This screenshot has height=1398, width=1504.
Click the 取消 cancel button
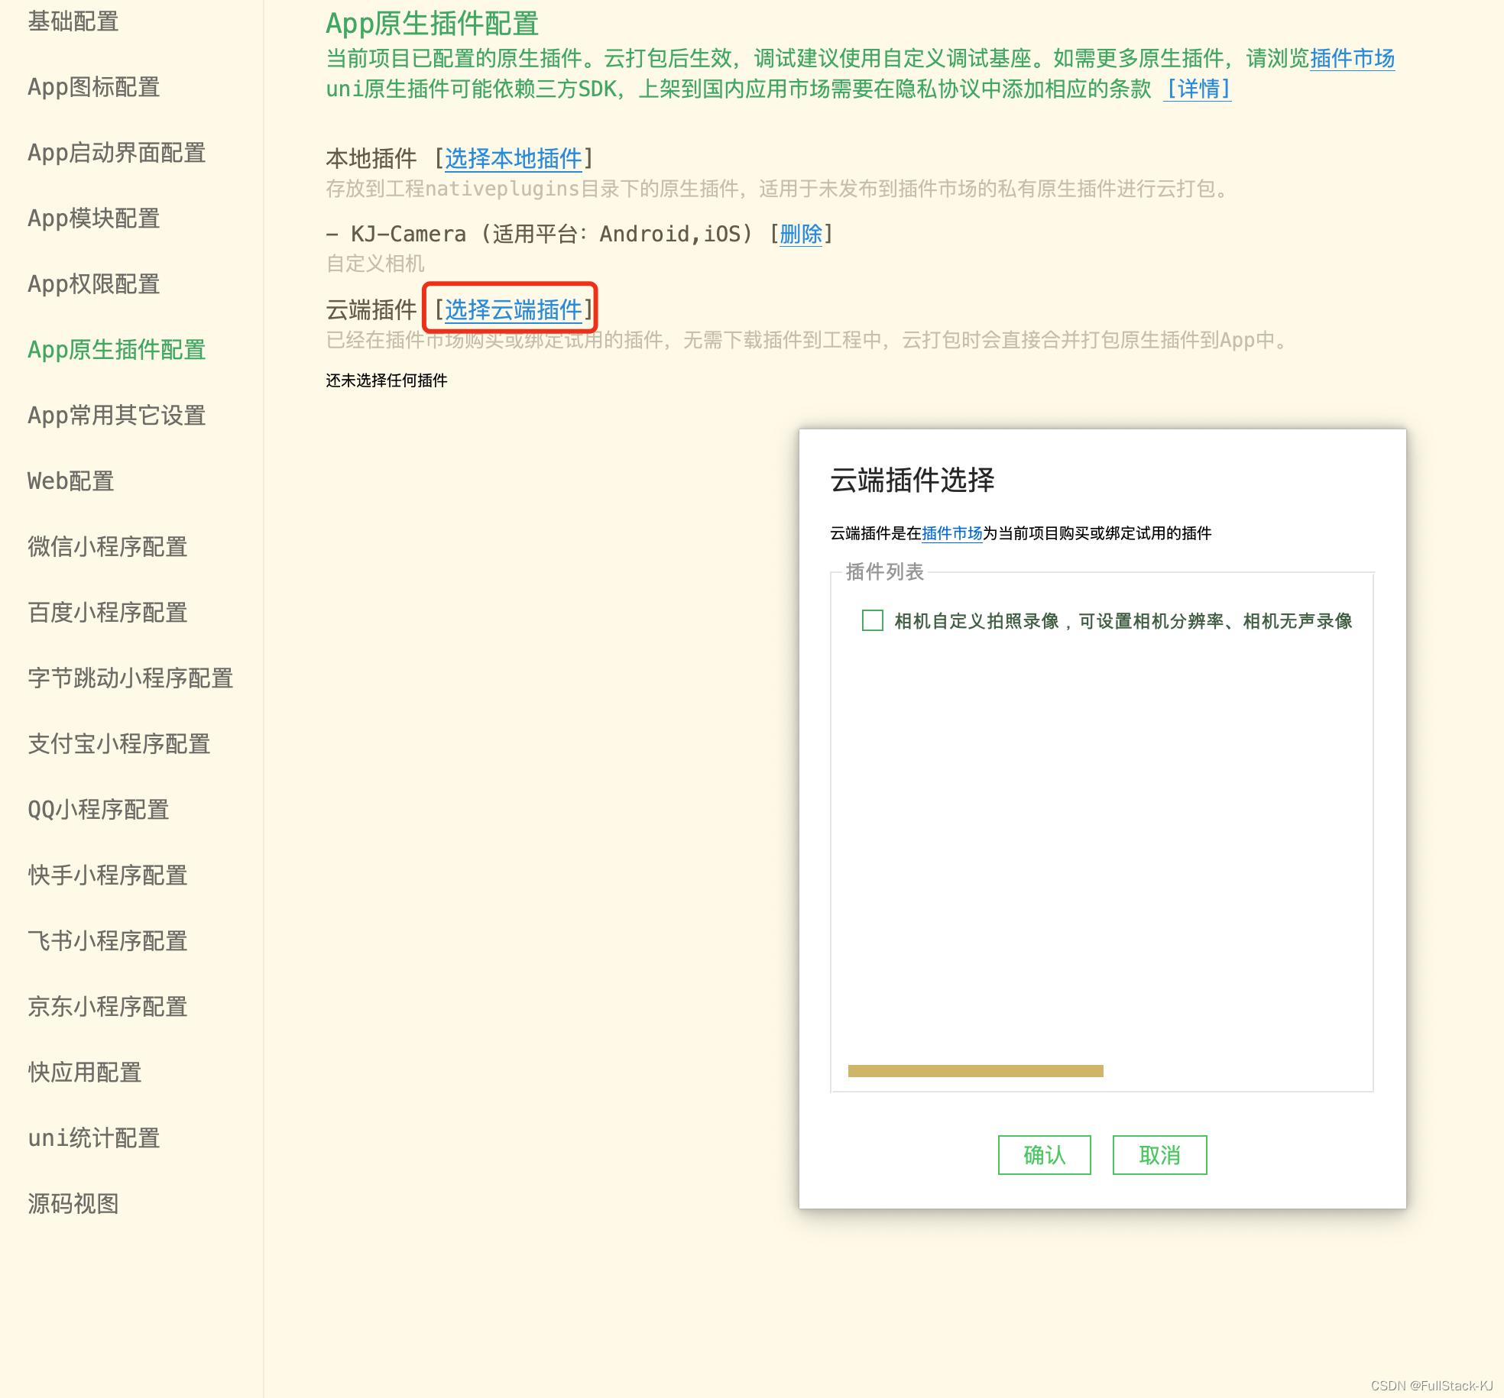(x=1159, y=1154)
